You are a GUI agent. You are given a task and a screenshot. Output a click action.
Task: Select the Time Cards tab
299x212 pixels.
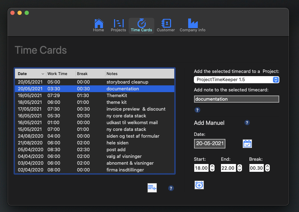pos(141,26)
